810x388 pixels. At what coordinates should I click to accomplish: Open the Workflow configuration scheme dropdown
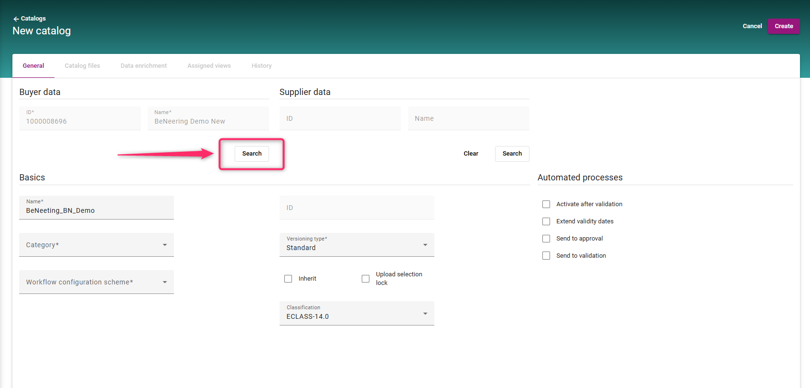pyautogui.click(x=97, y=282)
